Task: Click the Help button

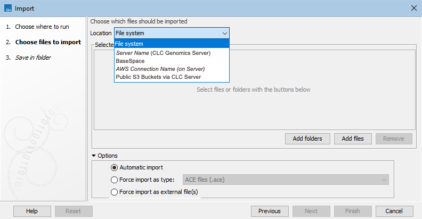Action: click(31, 211)
